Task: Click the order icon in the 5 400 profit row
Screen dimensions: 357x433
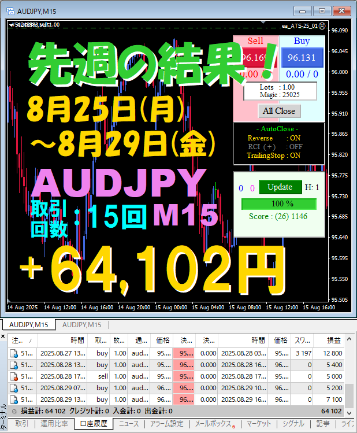Action: tap(14, 365)
